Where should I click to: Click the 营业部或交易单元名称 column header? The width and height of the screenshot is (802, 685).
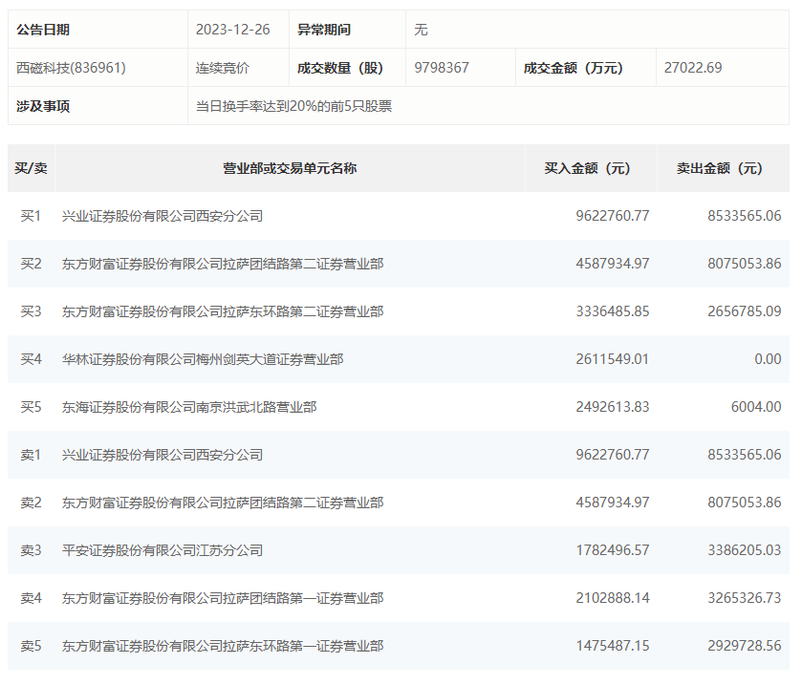[x=290, y=168]
